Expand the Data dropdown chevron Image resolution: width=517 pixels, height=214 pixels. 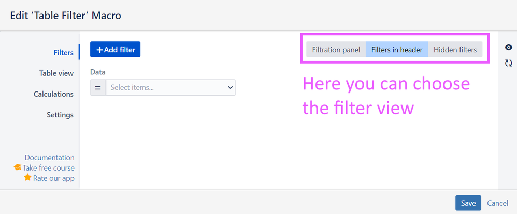tap(230, 87)
